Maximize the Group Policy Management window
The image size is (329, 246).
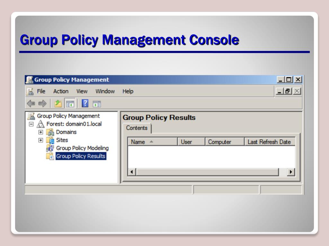(289, 80)
